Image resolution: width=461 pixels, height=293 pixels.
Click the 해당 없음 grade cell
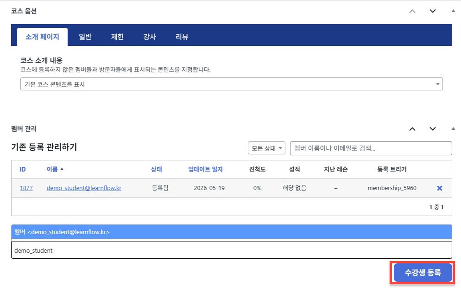pos(294,188)
